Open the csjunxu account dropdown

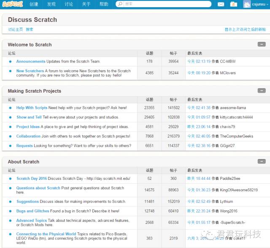tap(260, 4)
